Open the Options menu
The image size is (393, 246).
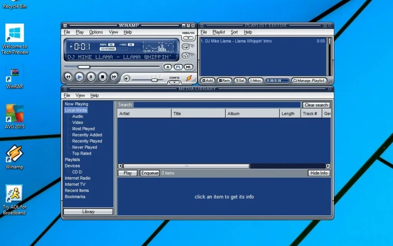[96, 32]
